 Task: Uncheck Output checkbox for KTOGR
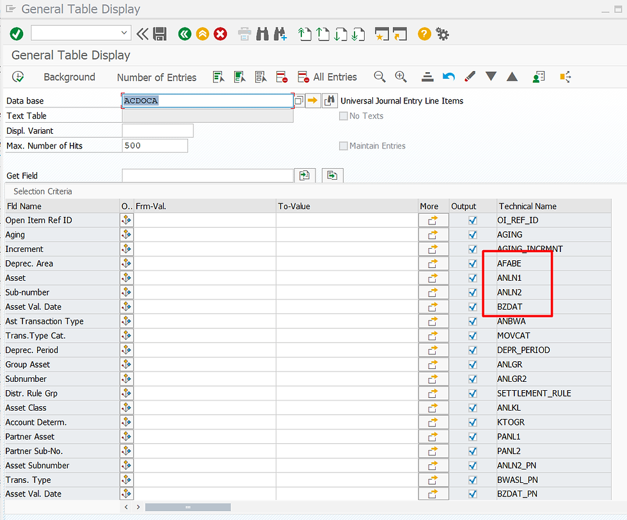coord(473,422)
